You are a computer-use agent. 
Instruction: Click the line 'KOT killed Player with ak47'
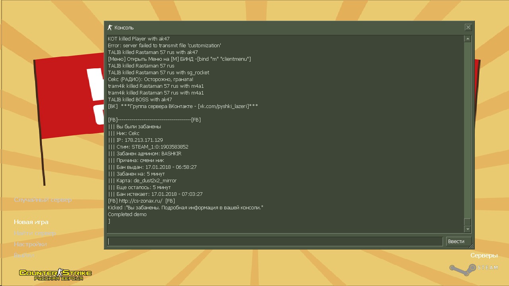(x=139, y=39)
